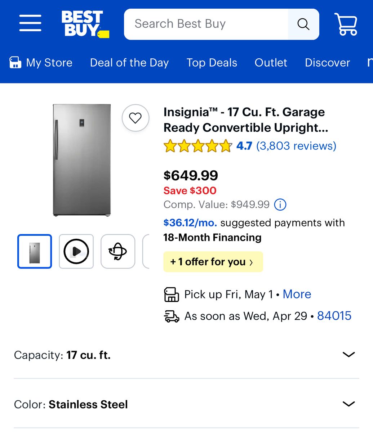Click the Best Buy logo
Image resolution: width=373 pixels, height=432 pixels.
coord(85,24)
